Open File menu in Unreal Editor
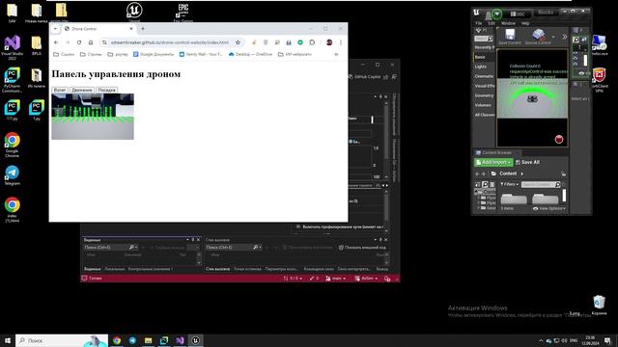The width and height of the screenshot is (618, 347). (479, 23)
